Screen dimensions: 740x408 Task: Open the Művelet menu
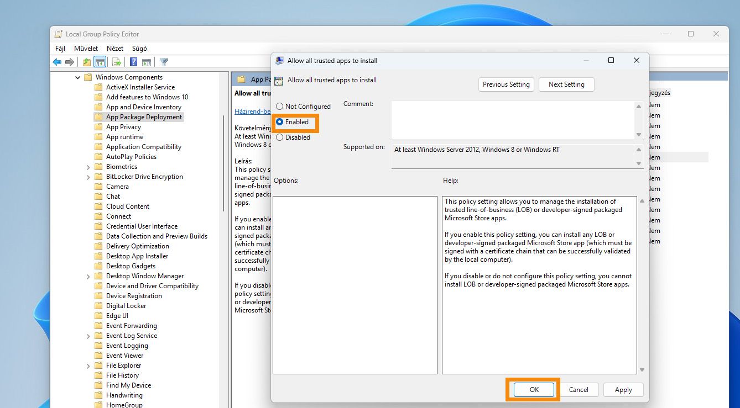[86, 49]
